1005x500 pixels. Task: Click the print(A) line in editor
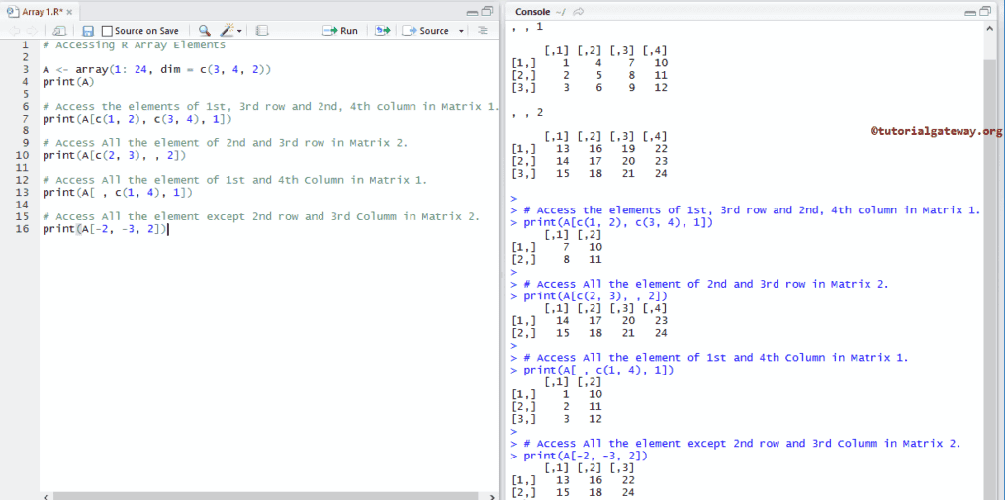(x=68, y=82)
